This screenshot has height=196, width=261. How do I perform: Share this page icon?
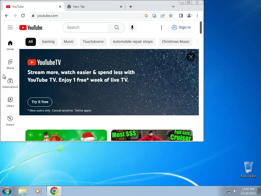point(163,16)
